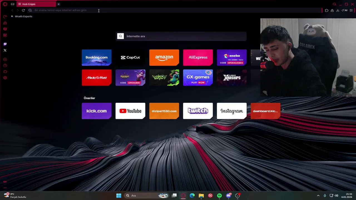
Task: Click the taskbar Ara search box
Action: 147,196
